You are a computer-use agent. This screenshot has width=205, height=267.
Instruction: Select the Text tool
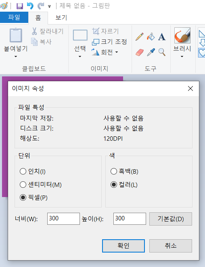[162, 37]
